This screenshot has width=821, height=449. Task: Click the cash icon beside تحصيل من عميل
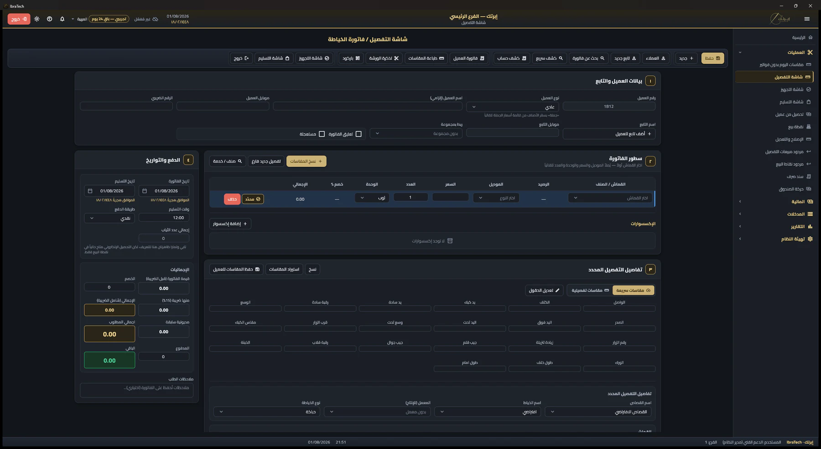pyautogui.click(x=809, y=114)
